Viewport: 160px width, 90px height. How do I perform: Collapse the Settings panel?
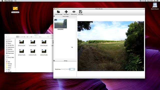54,61
